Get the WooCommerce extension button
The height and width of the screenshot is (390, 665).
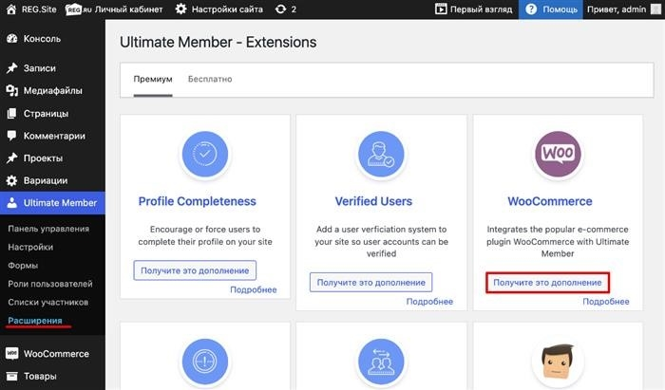point(547,283)
